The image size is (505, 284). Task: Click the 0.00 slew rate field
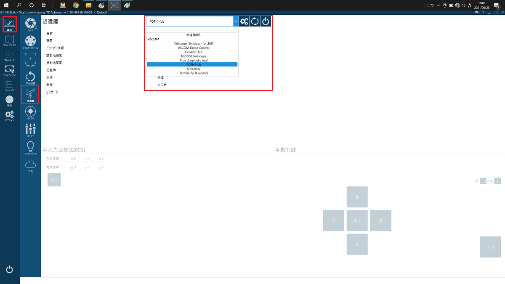click(x=490, y=181)
